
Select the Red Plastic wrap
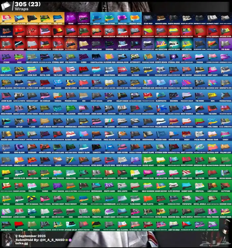tap(148, 199)
